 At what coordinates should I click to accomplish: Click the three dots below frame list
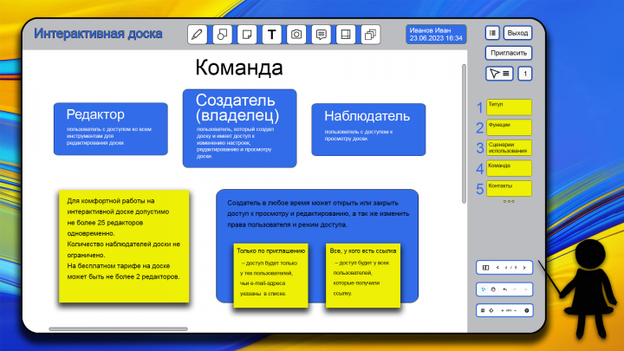point(509,201)
